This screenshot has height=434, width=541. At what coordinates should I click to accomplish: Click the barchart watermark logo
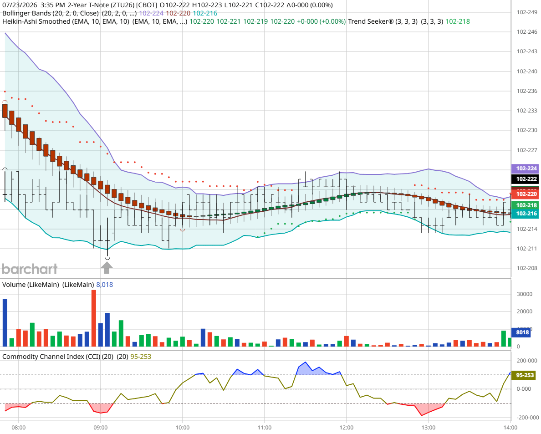pyautogui.click(x=30, y=269)
